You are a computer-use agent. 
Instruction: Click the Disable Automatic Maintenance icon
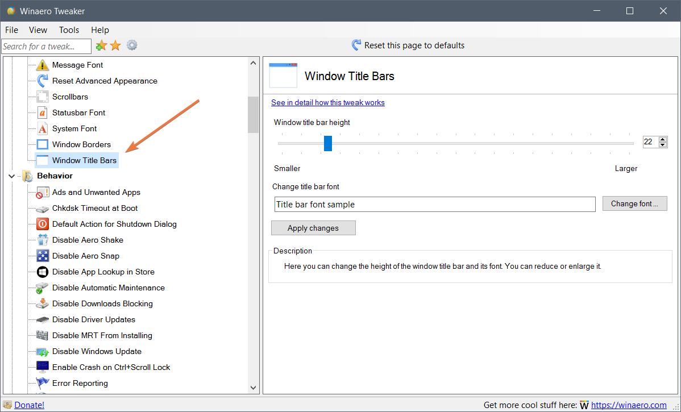point(43,288)
